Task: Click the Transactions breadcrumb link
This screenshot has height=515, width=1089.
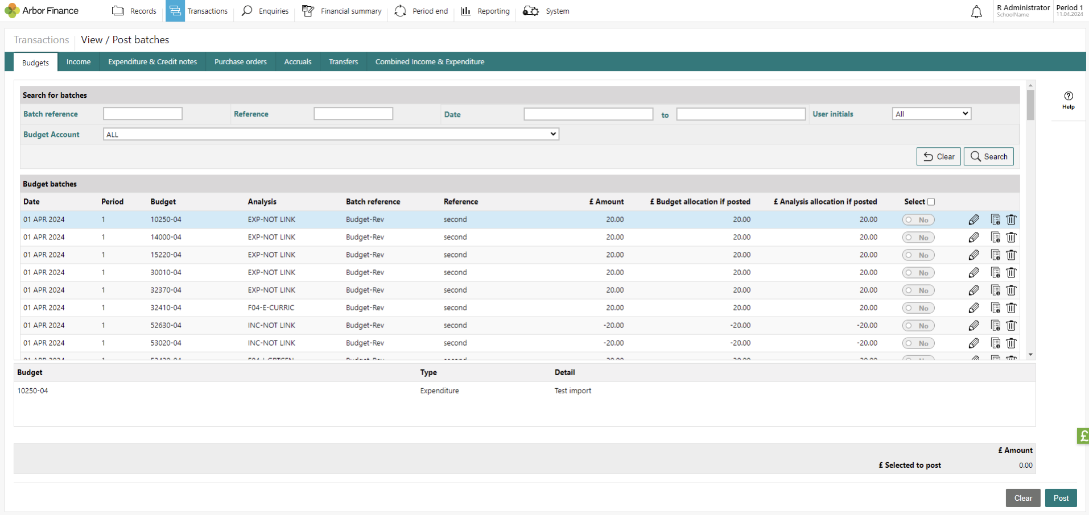Action: click(x=42, y=40)
